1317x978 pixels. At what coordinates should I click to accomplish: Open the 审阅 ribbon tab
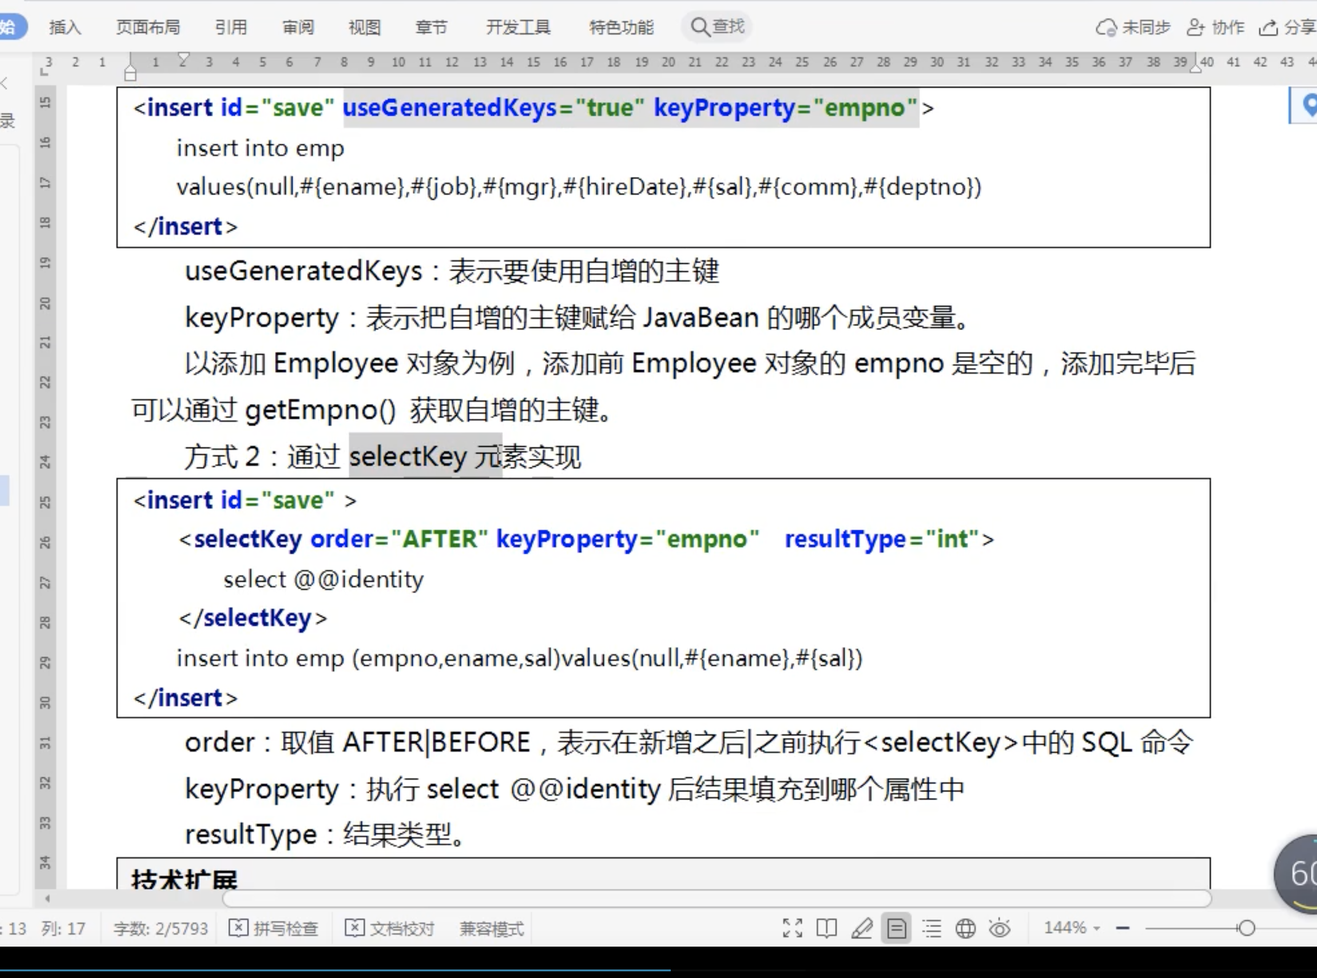pyautogui.click(x=298, y=27)
